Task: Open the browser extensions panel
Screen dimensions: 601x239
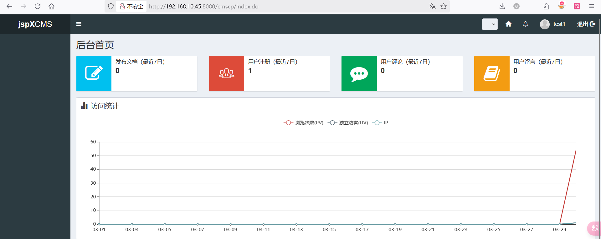Action: [x=546, y=6]
